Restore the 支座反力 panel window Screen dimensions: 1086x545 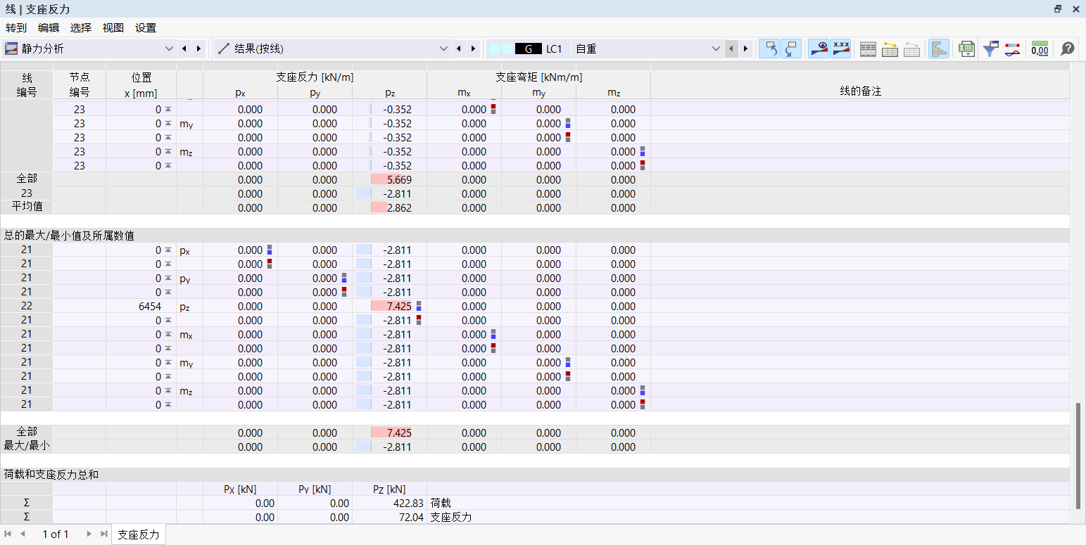[1058, 9]
